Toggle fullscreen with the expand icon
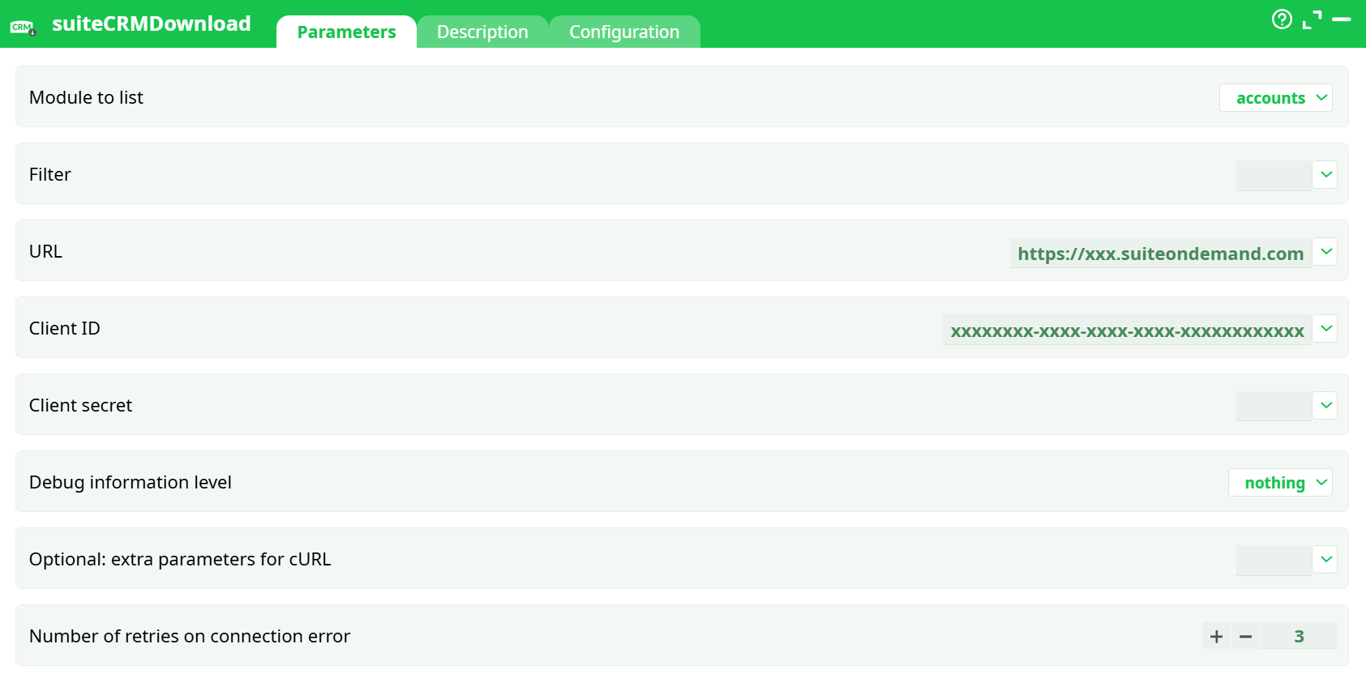Viewport: 1366px width, 674px height. [1312, 19]
